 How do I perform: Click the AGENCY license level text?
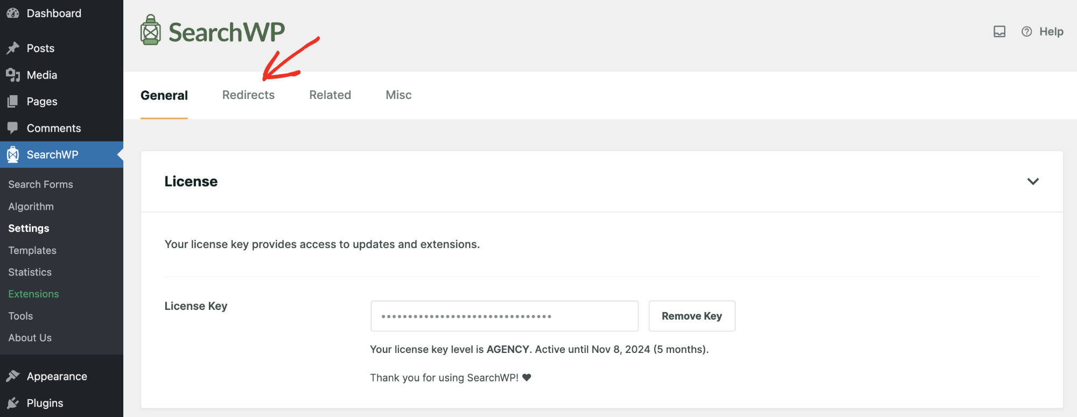pos(508,349)
